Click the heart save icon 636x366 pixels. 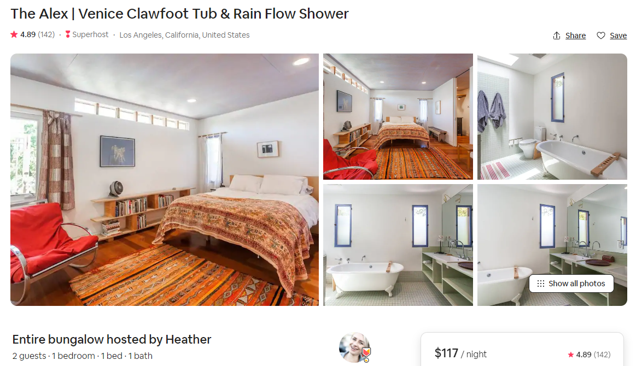(600, 36)
